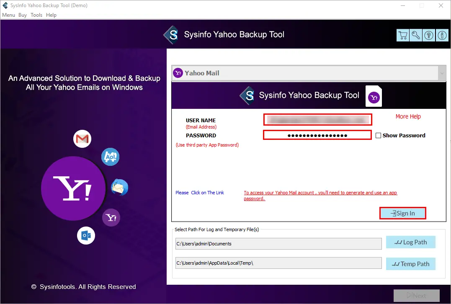This screenshot has height=304, width=451.
Task: Open the Tools menu
Action: pos(36,15)
